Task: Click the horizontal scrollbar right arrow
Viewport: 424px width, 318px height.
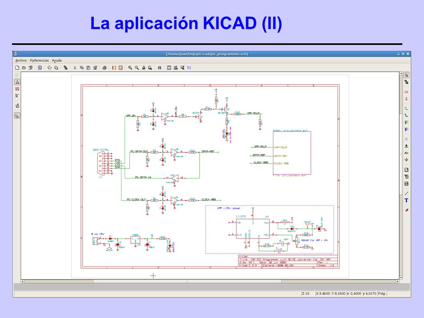Action: [398, 282]
